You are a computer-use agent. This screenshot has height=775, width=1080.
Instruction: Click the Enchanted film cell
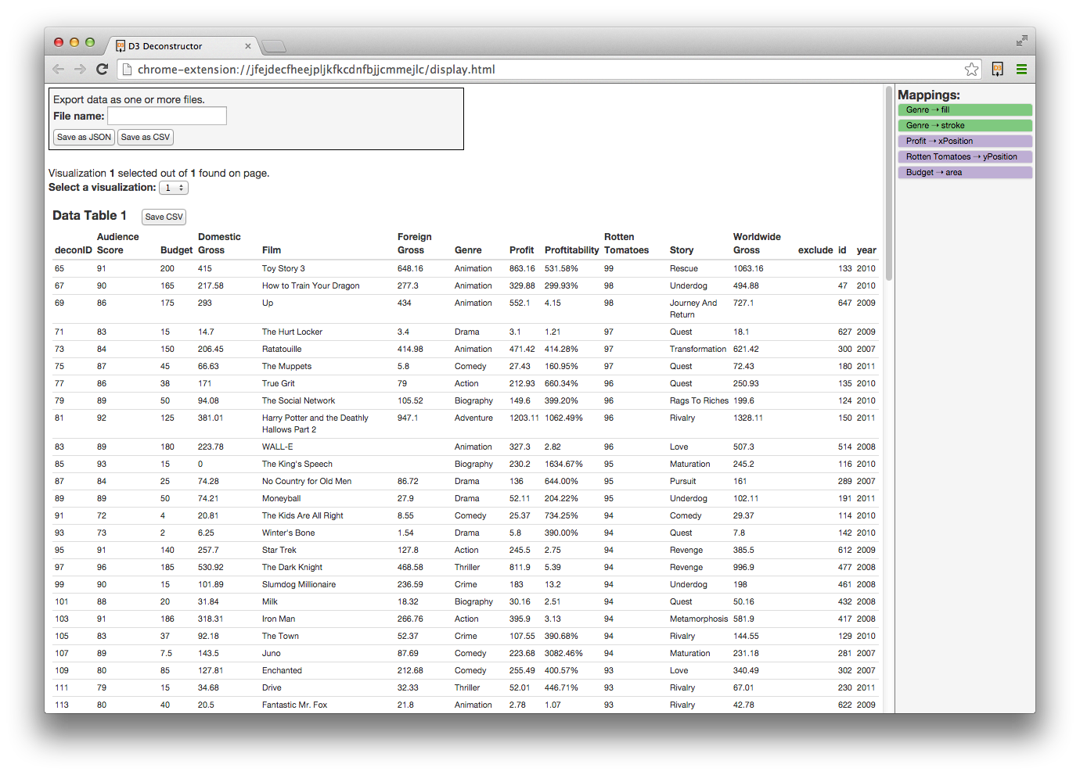click(x=282, y=670)
